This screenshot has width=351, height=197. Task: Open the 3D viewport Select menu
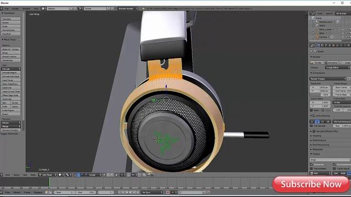click(x=16, y=175)
